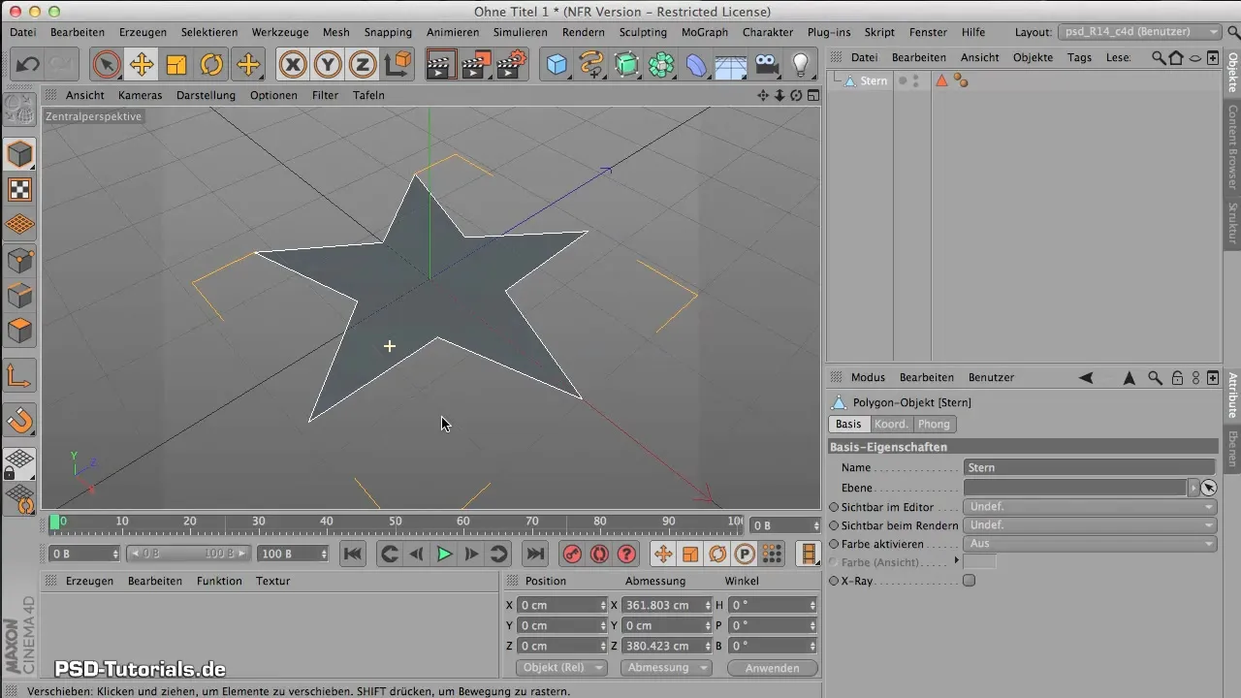Viewport: 1241px width, 698px height.
Task: Enable the Axis mode tool
Action: pyautogui.click(x=19, y=375)
